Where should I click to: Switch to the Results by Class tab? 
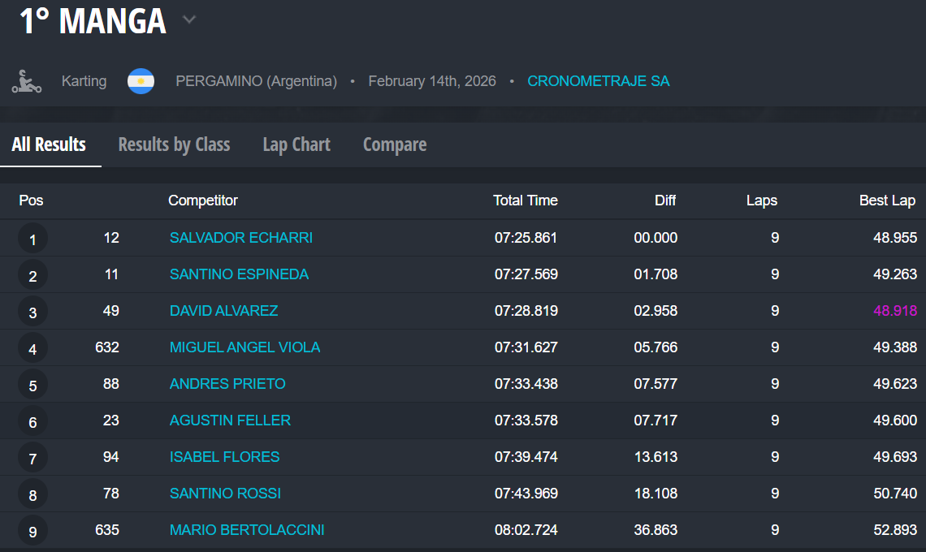tap(174, 144)
